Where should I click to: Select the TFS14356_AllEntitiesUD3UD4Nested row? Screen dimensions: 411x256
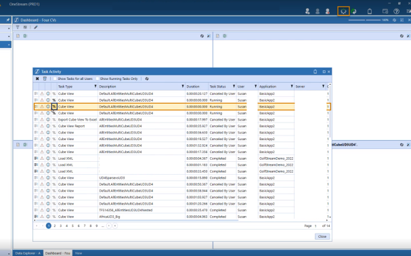coord(181,210)
